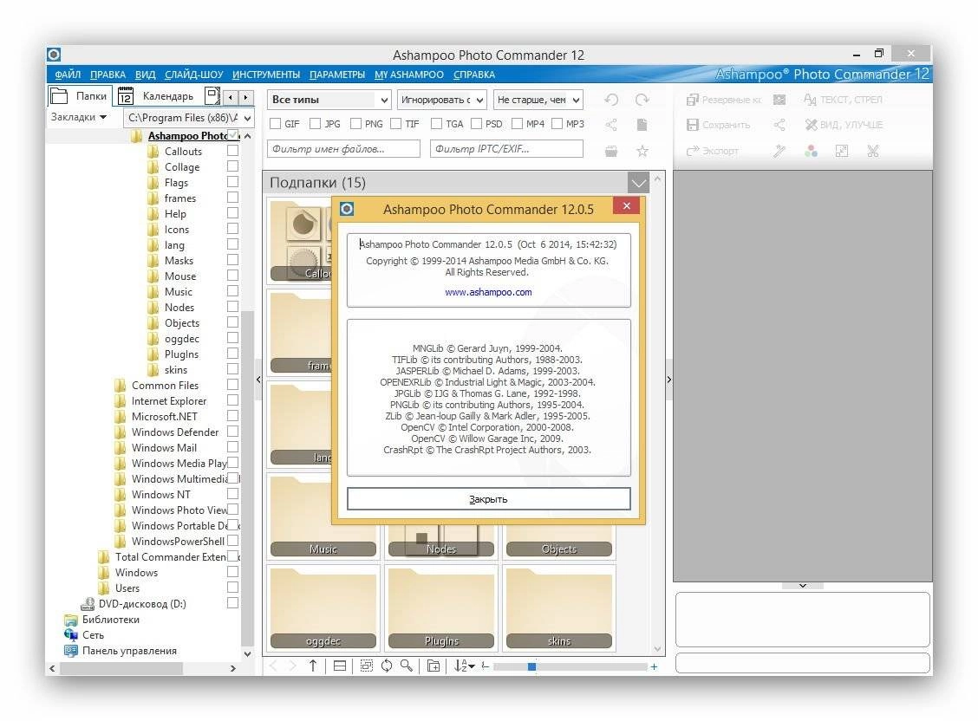The width and height of the screenshot is (978, 721).
Task: Click the monitor icon next to Календарь tab
Action: click(x=212, y=96)
